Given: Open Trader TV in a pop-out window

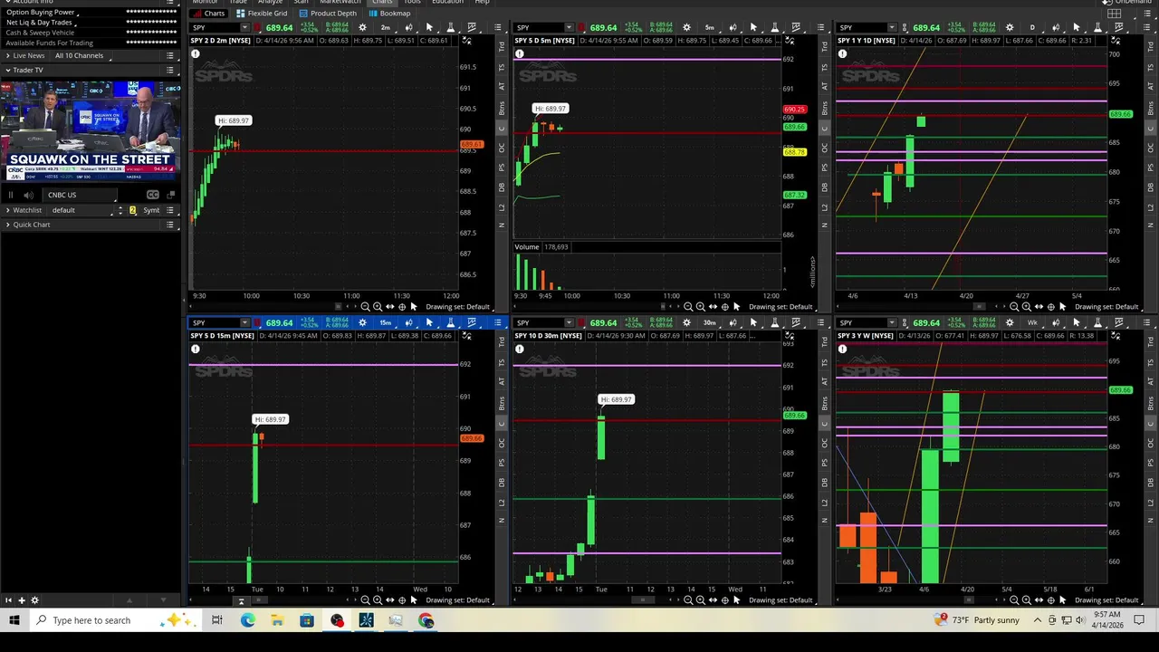Looking at the screenshot, I should [170, 195].
